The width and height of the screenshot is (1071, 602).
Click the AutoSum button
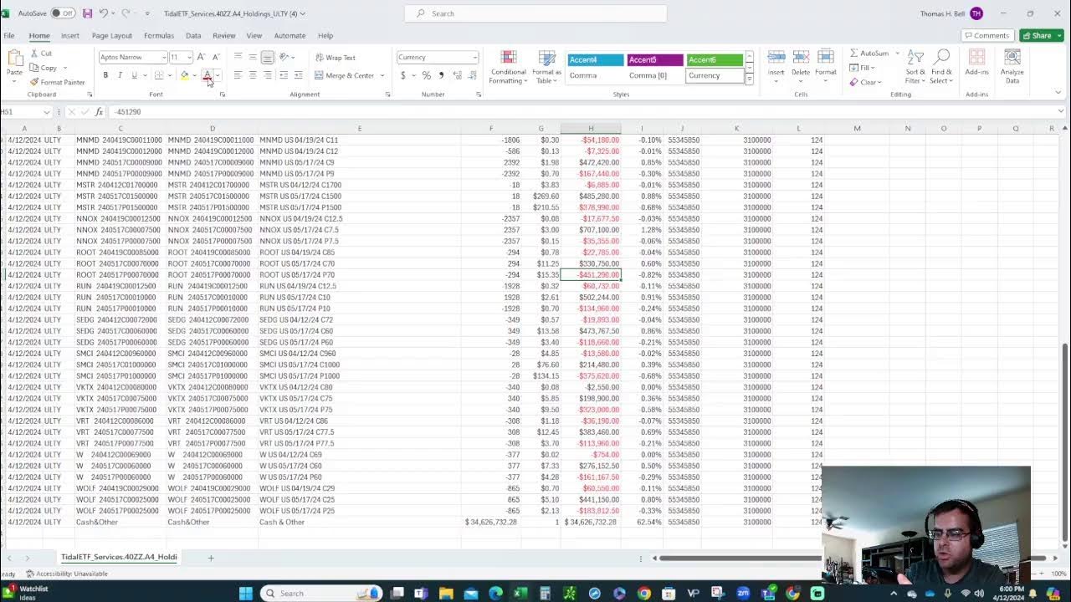(x=869, y=54)
